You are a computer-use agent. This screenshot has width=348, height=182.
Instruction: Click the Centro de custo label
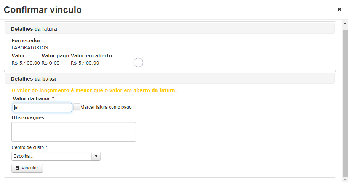point(30,147)
